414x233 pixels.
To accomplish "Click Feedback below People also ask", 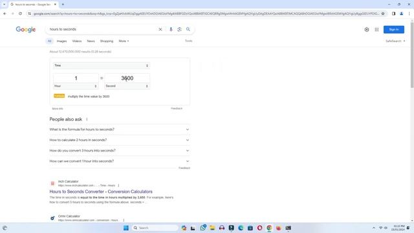I will [184, 168].
